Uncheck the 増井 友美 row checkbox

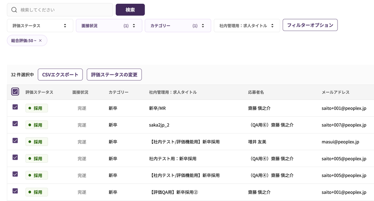point(15,141)
